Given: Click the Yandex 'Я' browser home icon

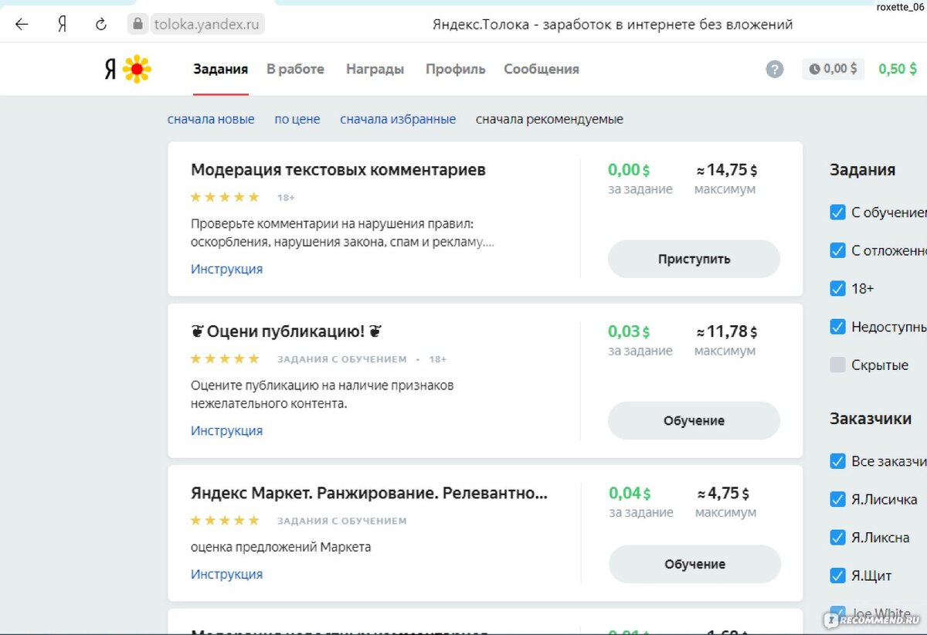Looking at the screenshot, I should point(62,24).
